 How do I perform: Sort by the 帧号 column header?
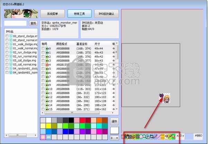pos(47,44)
